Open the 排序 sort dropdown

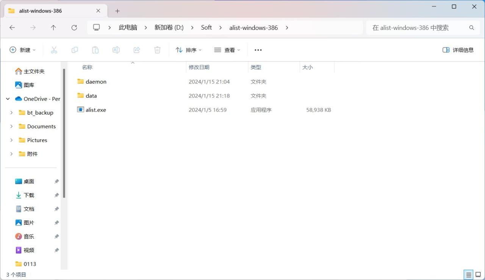point(189,50)
